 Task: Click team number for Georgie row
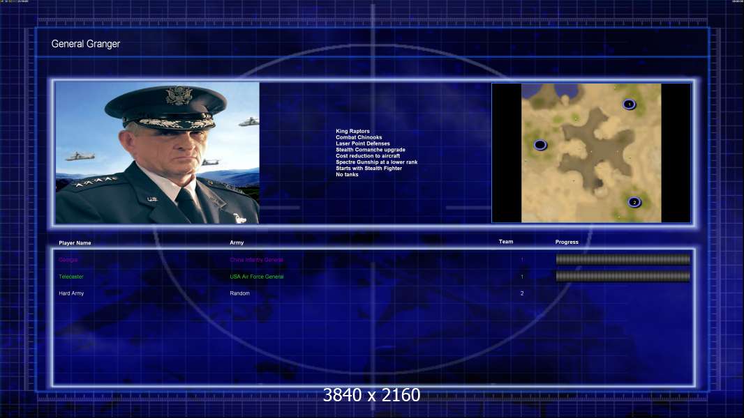522,260
